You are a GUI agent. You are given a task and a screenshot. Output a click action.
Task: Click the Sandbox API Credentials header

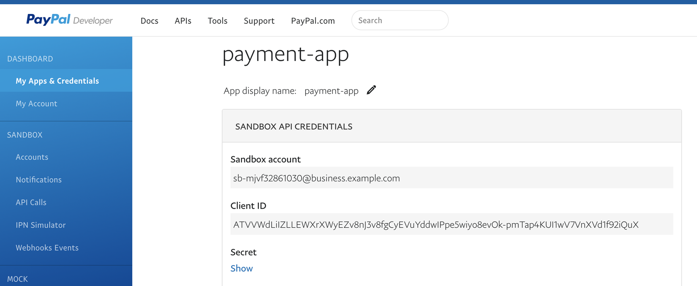pyautogui.click(x=294, y=126)
